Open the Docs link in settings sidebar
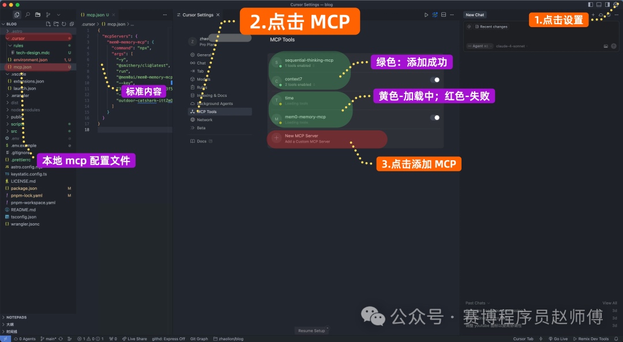623x342 pixels. click(201, 141)
